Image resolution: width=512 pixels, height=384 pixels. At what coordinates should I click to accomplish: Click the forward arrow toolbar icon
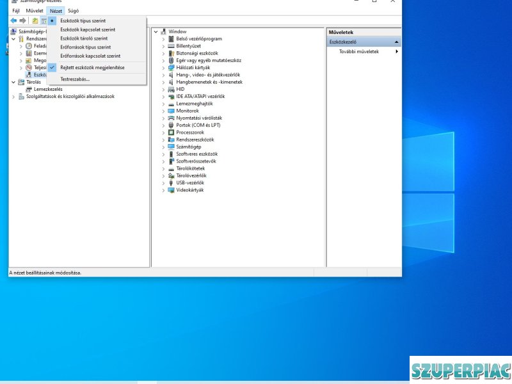click(22, 20)
